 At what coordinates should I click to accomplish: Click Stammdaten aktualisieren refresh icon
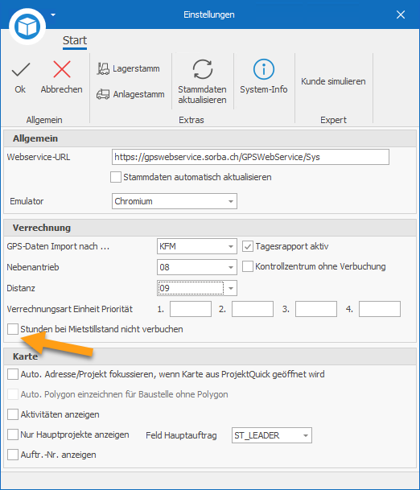pyautogui.click(x=202, y=69)
